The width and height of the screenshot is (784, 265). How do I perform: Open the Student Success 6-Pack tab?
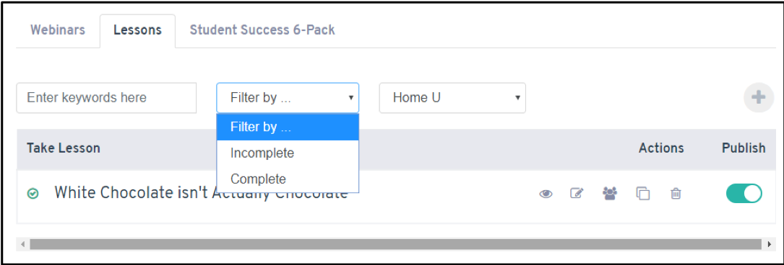coord(262,30)
